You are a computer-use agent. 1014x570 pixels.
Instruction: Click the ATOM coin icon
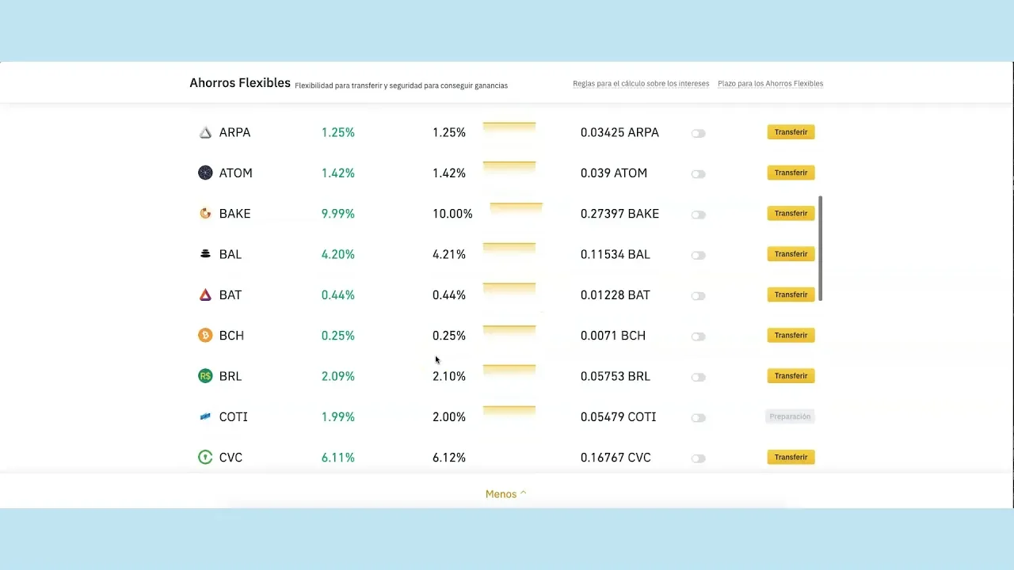click(x=205, y=173)
